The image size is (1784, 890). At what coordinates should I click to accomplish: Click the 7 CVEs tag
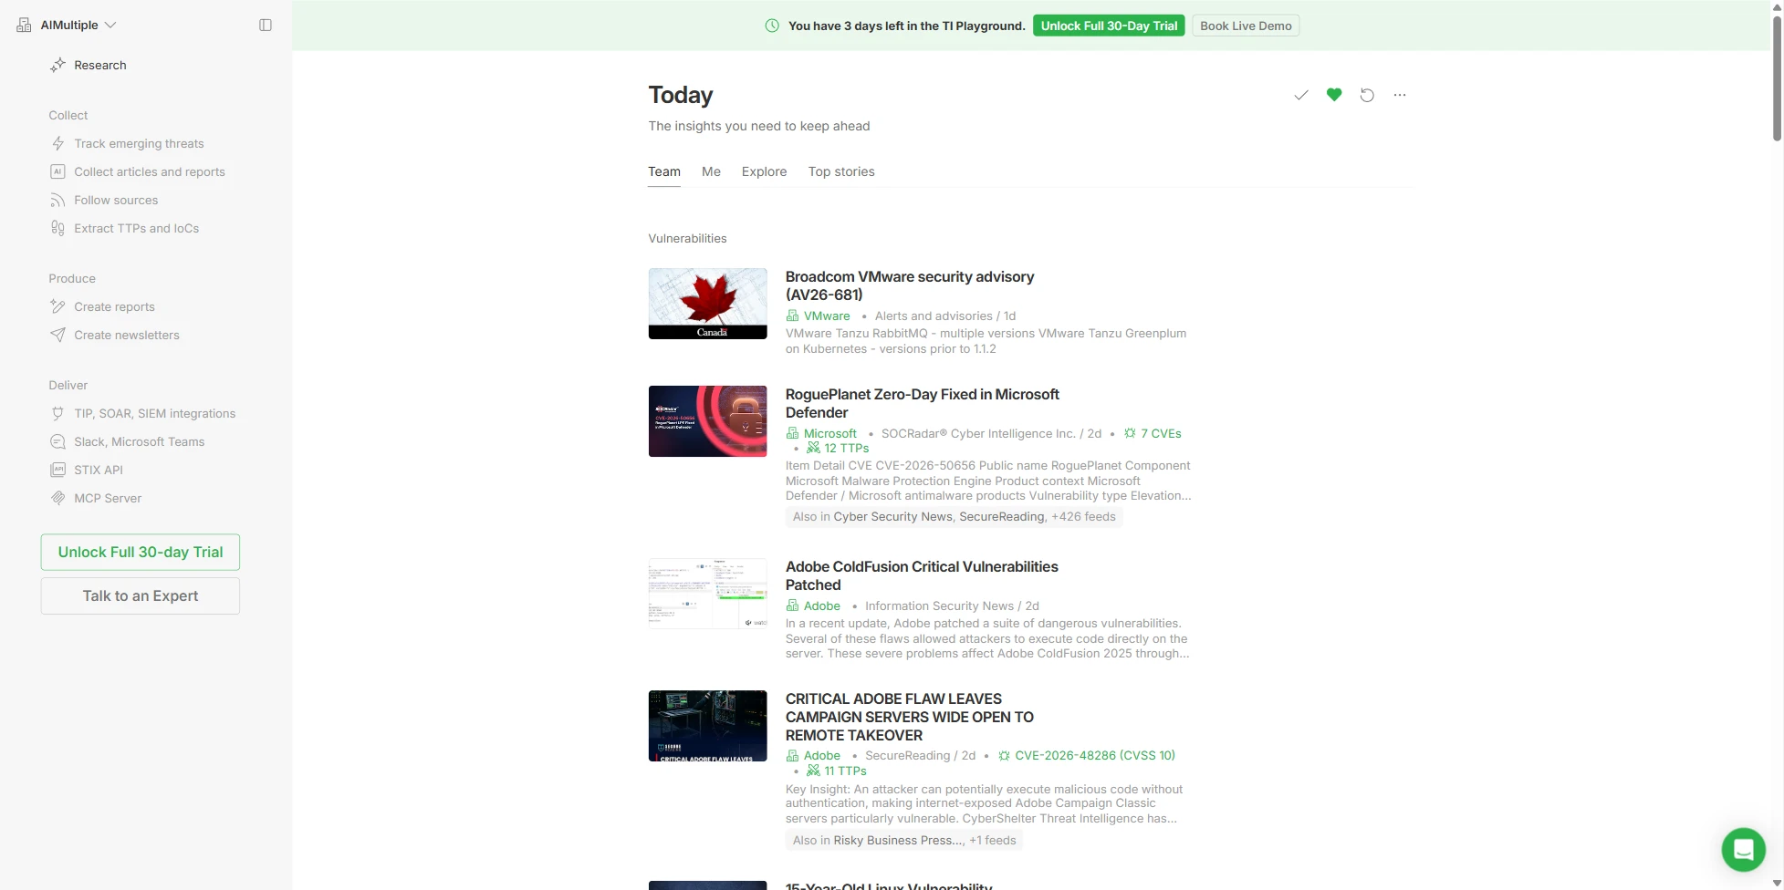pyautogui.click(x=1161, y=433)
